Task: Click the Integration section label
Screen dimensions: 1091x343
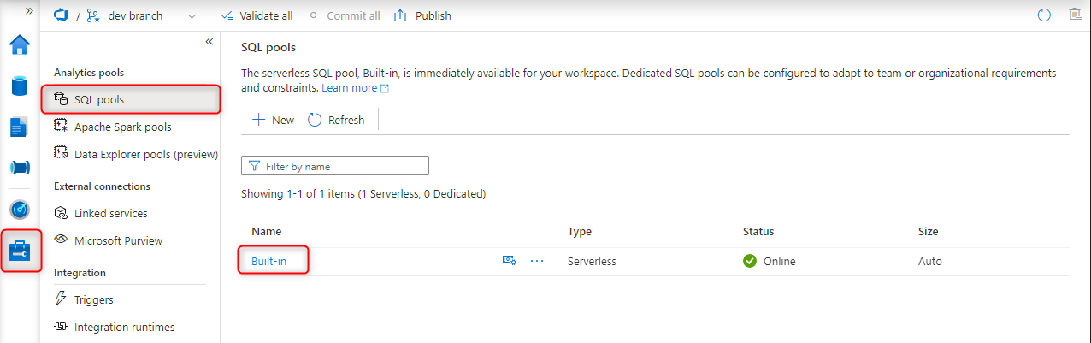Action: click(x=80, y=273)
